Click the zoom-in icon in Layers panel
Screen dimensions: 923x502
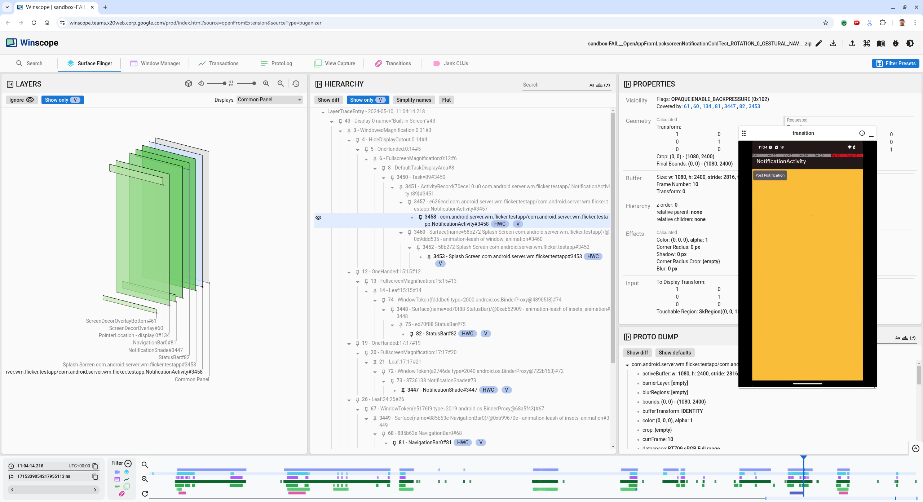coord(266,84)
